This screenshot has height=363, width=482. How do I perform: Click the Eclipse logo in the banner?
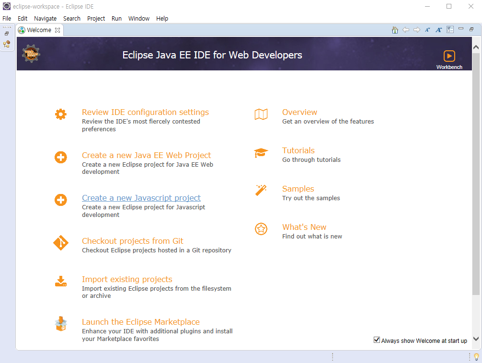pos(31,54)
